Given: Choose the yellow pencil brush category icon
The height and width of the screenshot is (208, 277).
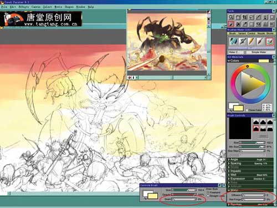Looking at the screenshot, I should [x=252, y=42].
